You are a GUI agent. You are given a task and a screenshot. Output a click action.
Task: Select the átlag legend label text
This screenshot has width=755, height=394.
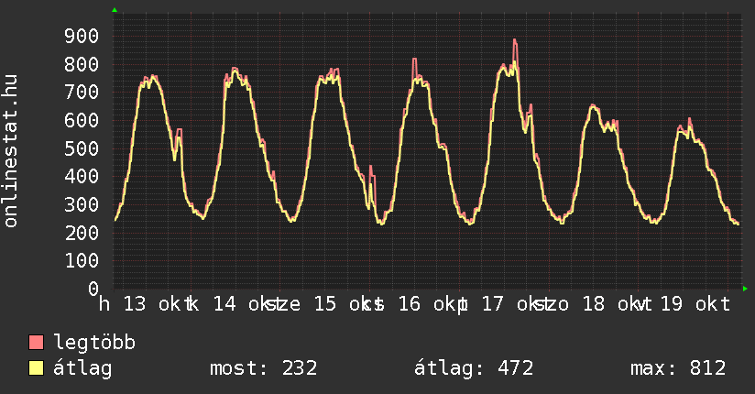(x=82, y=369)
